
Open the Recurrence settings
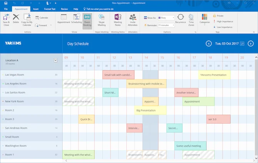point(180,19)
